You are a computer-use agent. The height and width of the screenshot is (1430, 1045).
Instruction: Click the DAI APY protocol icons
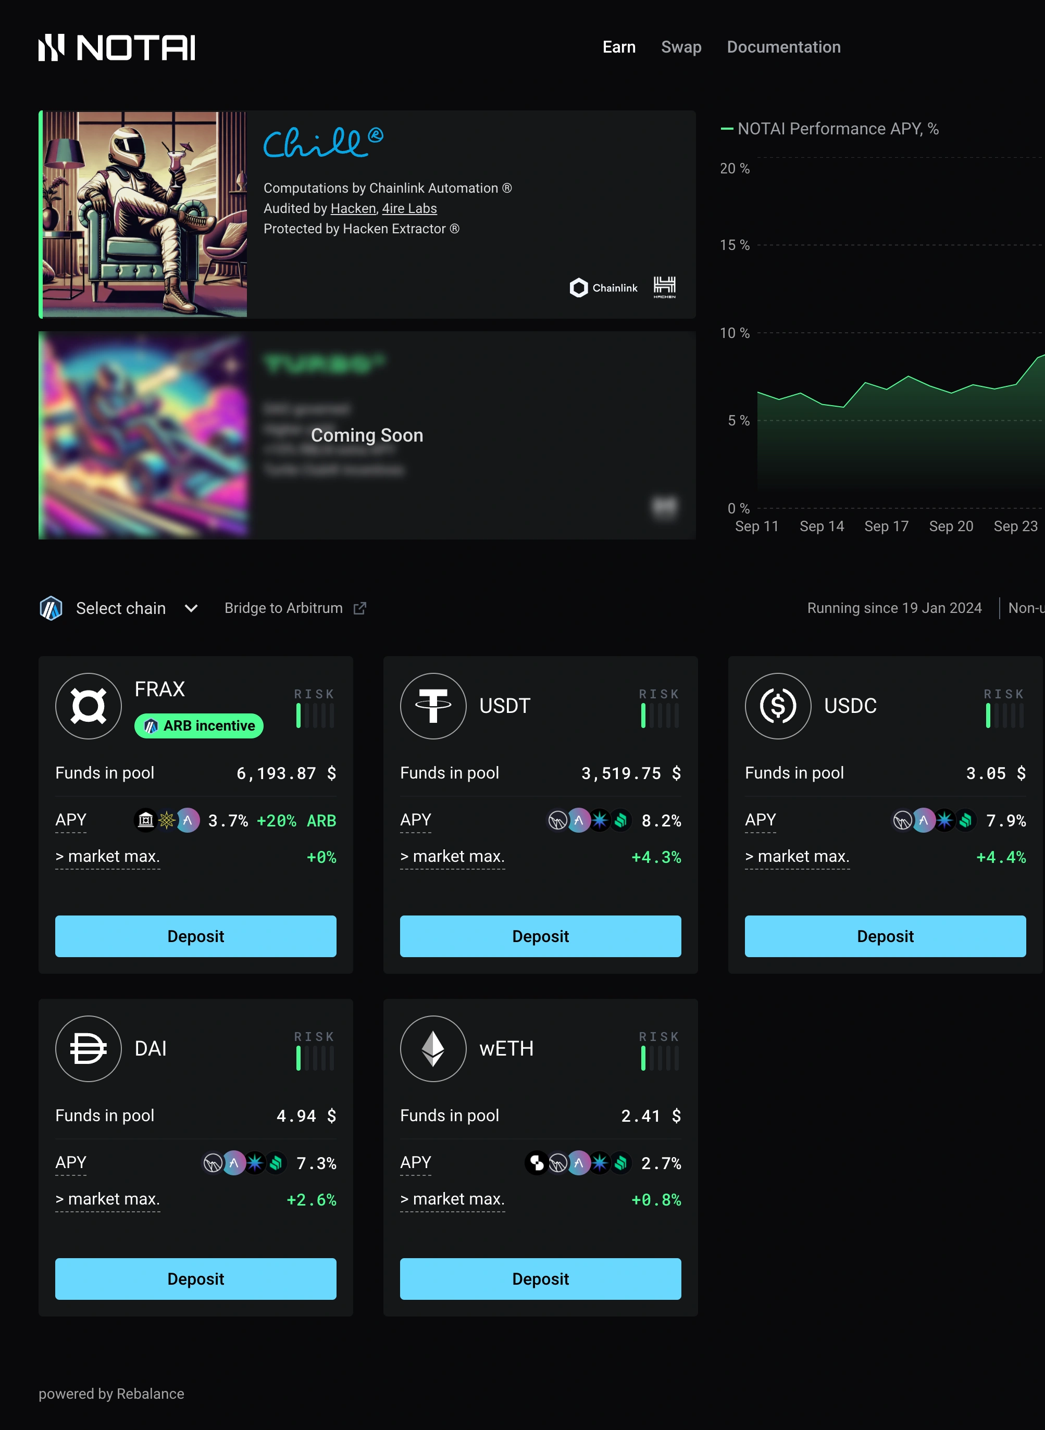coord(244,1163)
